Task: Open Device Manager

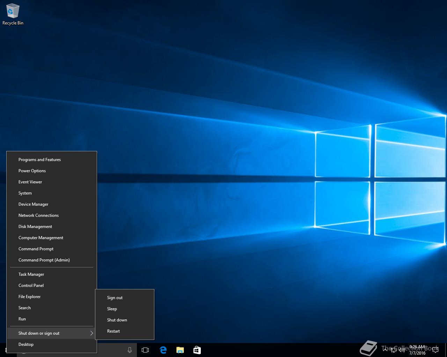Action: tap(52, 204)
